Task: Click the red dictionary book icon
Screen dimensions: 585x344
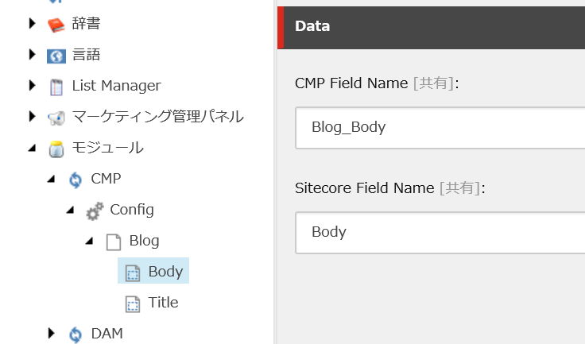Action: click(56, 25)
